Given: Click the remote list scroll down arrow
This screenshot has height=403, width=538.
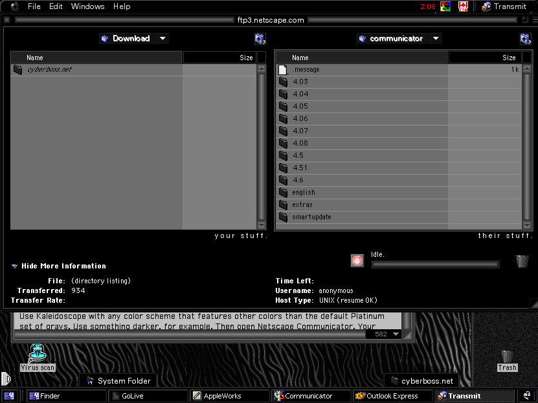Looking at the screenshot, I should tap(527, 225).
